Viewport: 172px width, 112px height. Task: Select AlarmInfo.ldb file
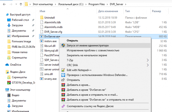point(52,22)
